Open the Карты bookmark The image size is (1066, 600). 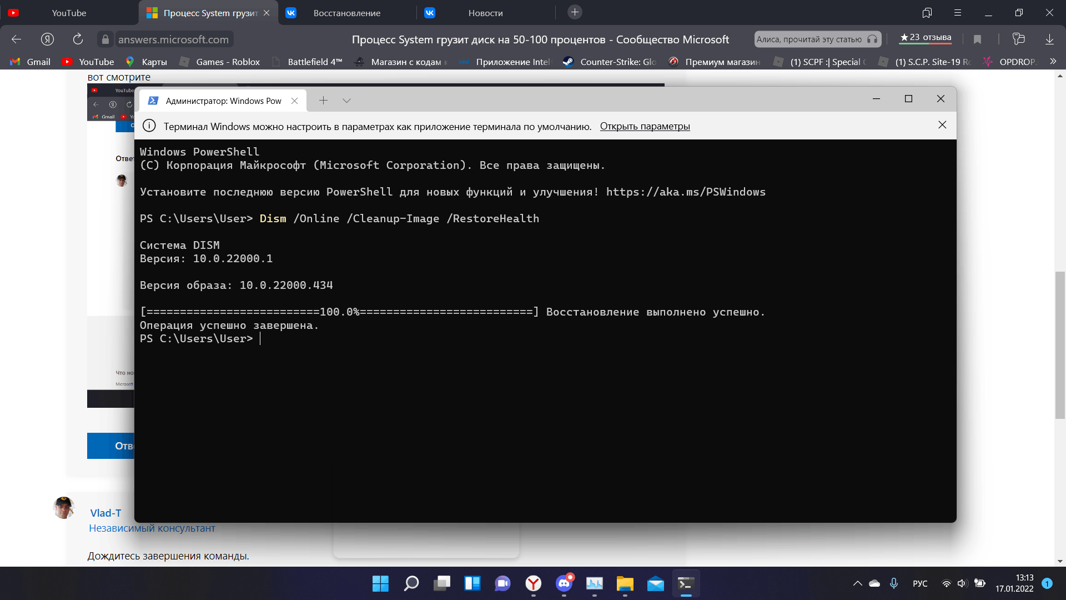pos(147,62)
